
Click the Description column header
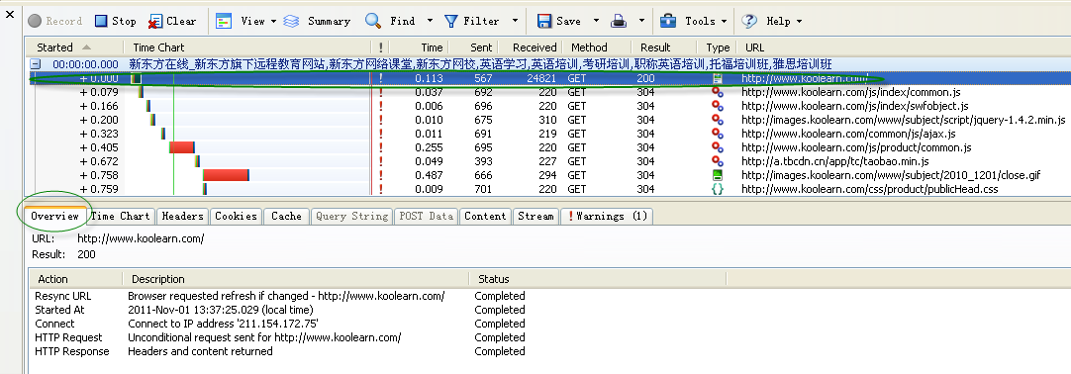[x=296, y=278]
